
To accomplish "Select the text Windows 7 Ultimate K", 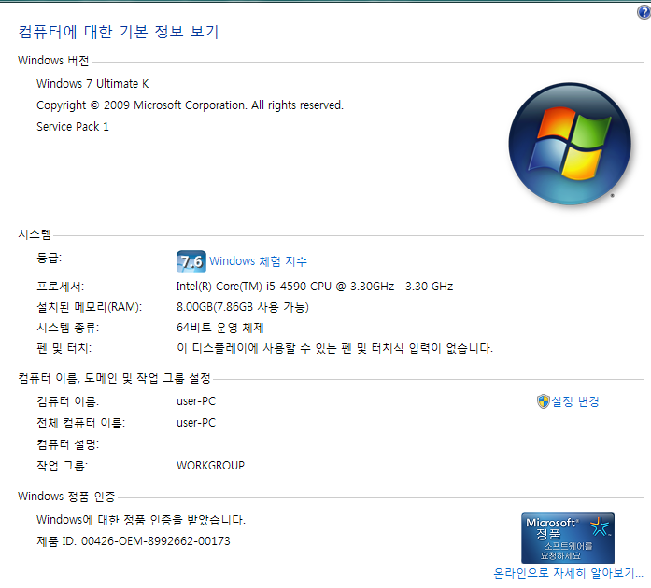I will point(92,84).
